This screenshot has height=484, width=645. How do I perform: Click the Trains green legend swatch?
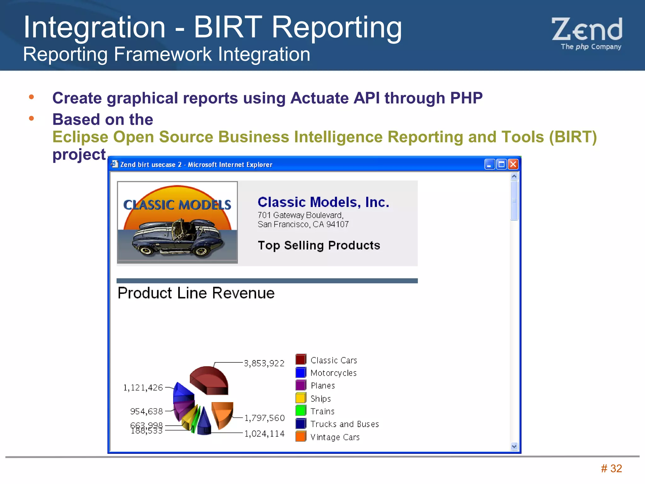[x=301, y=411]
